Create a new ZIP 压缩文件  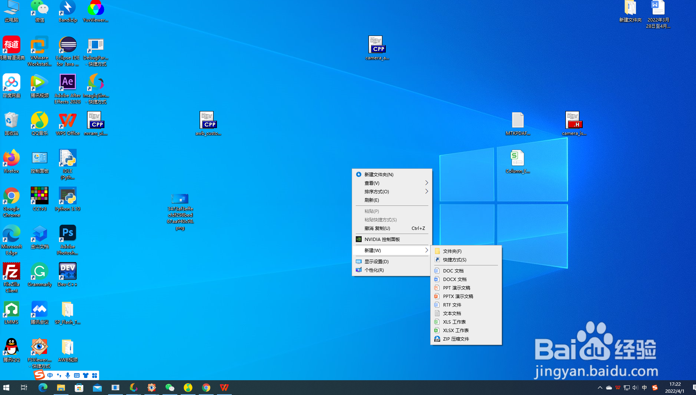click(466, 339)
